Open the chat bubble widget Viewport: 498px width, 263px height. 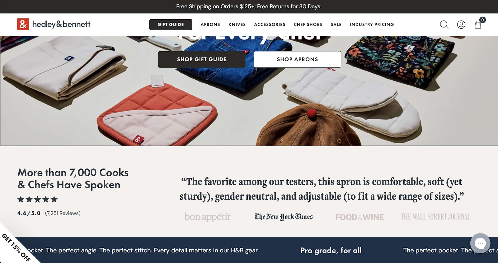[x=480, y=243]
